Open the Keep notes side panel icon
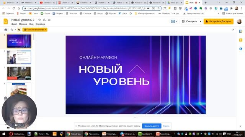Image resolution: width=245 pixels, height=137 pixels. point(241,40)
